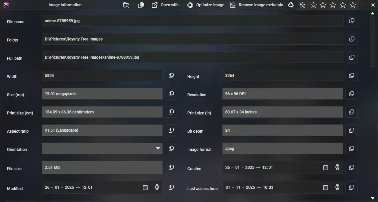This screenshot has height=202, width=378.
Task: Click the app logo icon in title bar
Action: pyautogui.click(x=6, y=5)
